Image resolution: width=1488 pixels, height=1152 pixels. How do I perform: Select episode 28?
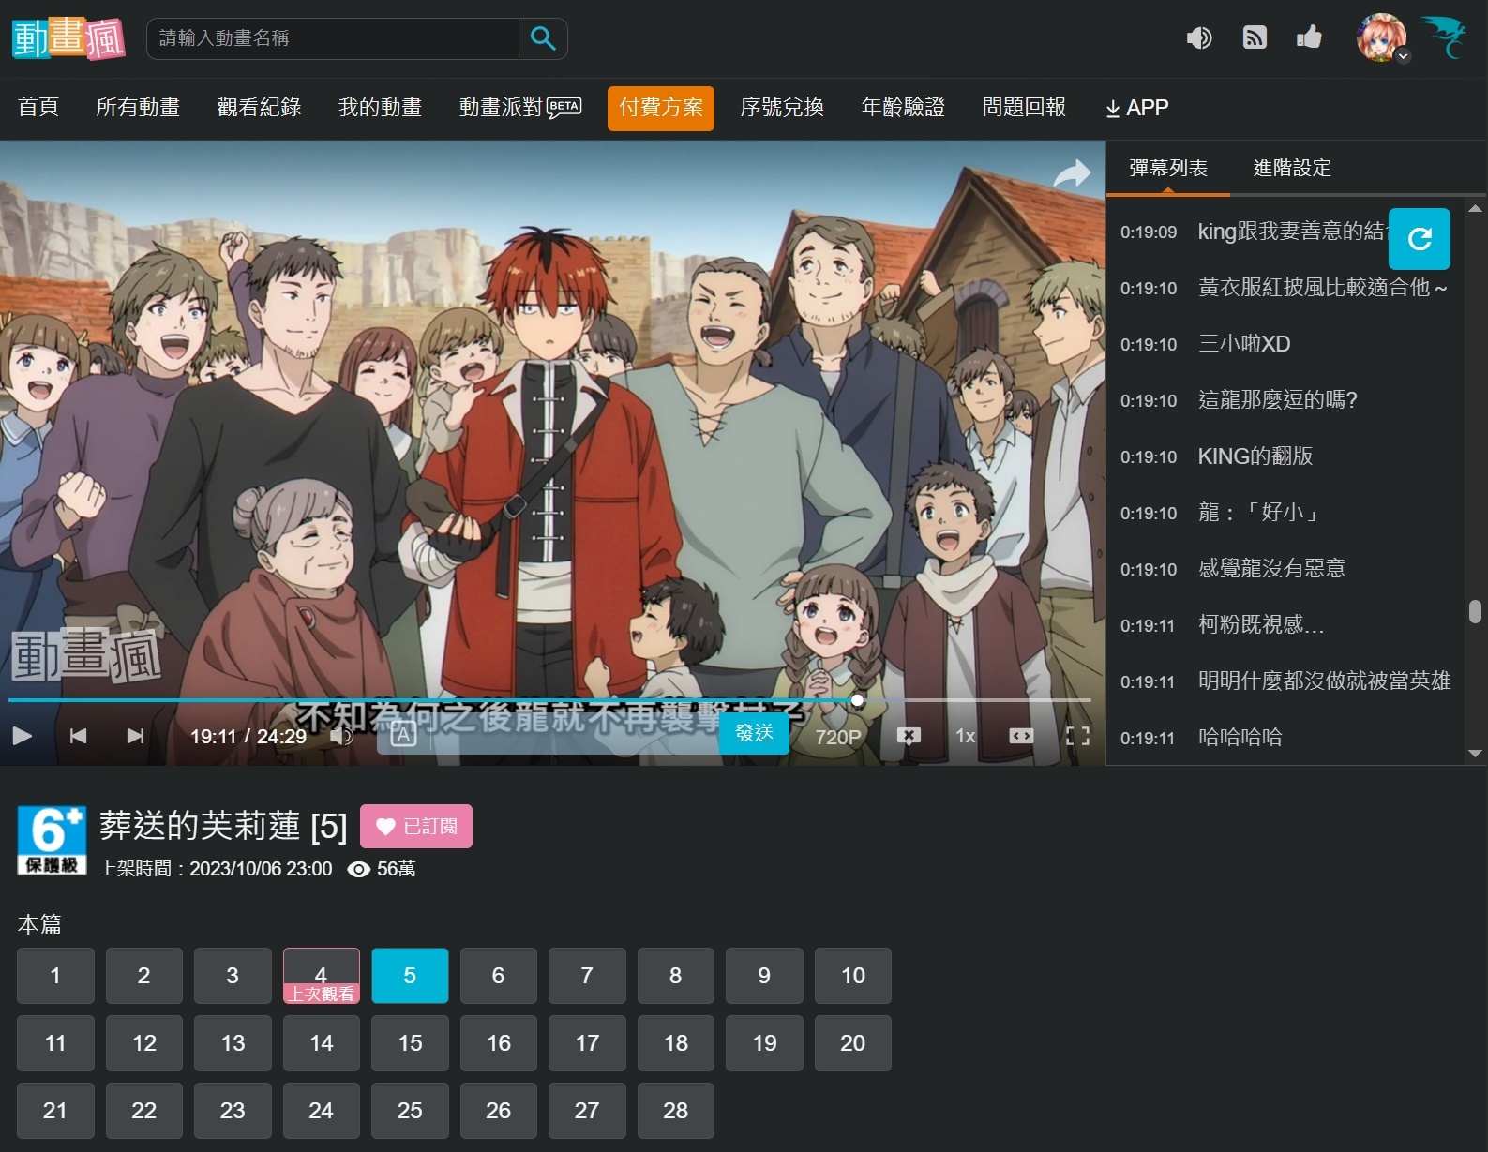click(x=676, y=1111)
